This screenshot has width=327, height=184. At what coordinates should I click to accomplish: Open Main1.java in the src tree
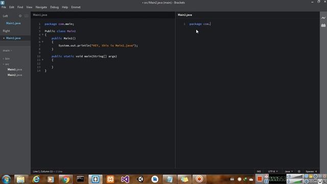tap(15, 70)
